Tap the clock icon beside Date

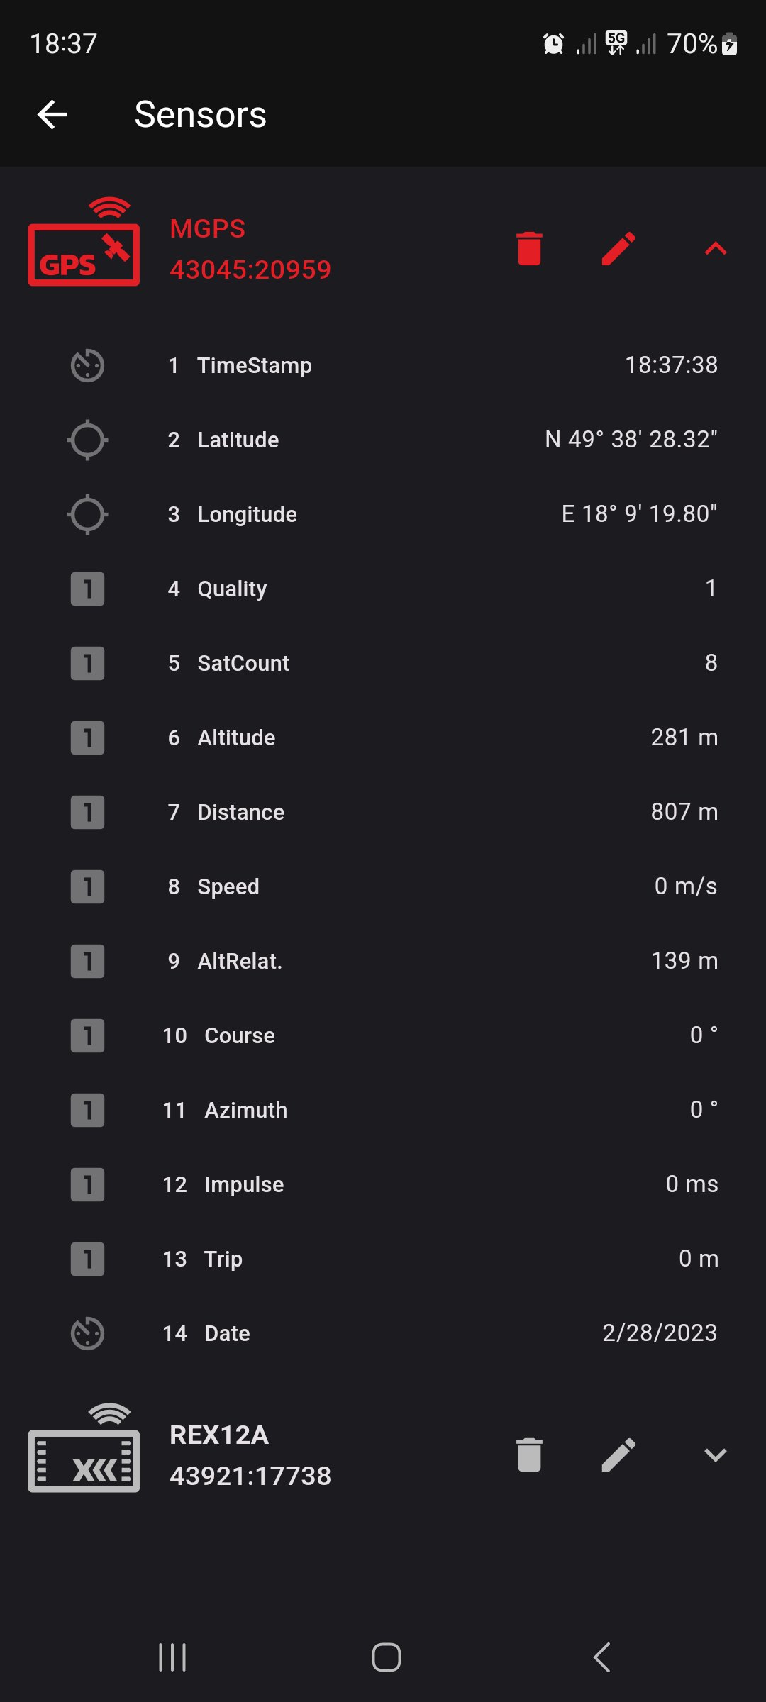pos(87,1334)
